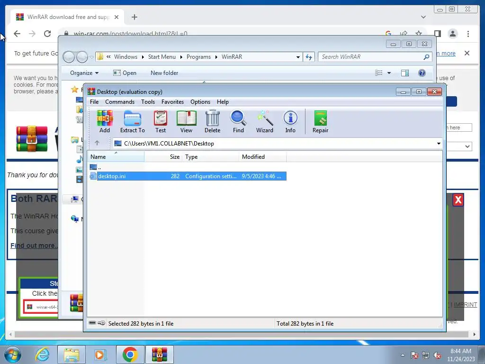Image resolution: width=485 pixels, height=364 pixels.
Task: Select the desktop.ini file row
Action: 188,176
